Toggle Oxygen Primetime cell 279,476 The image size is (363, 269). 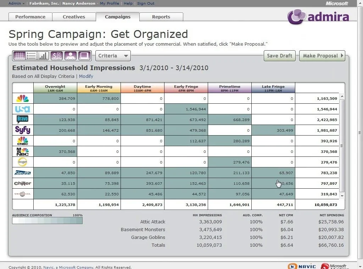[230, 162]
